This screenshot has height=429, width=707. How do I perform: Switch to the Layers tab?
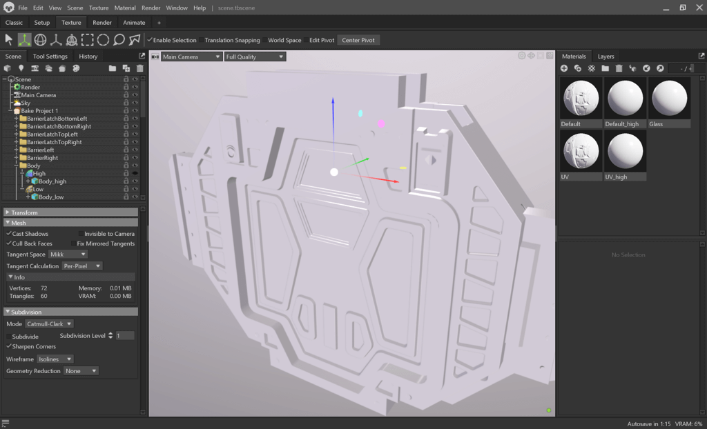pos(606,57)
